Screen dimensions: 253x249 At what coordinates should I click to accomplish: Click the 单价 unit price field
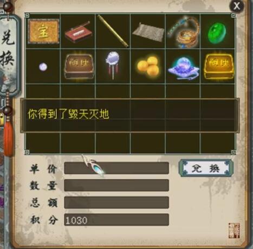click(116, 168)
